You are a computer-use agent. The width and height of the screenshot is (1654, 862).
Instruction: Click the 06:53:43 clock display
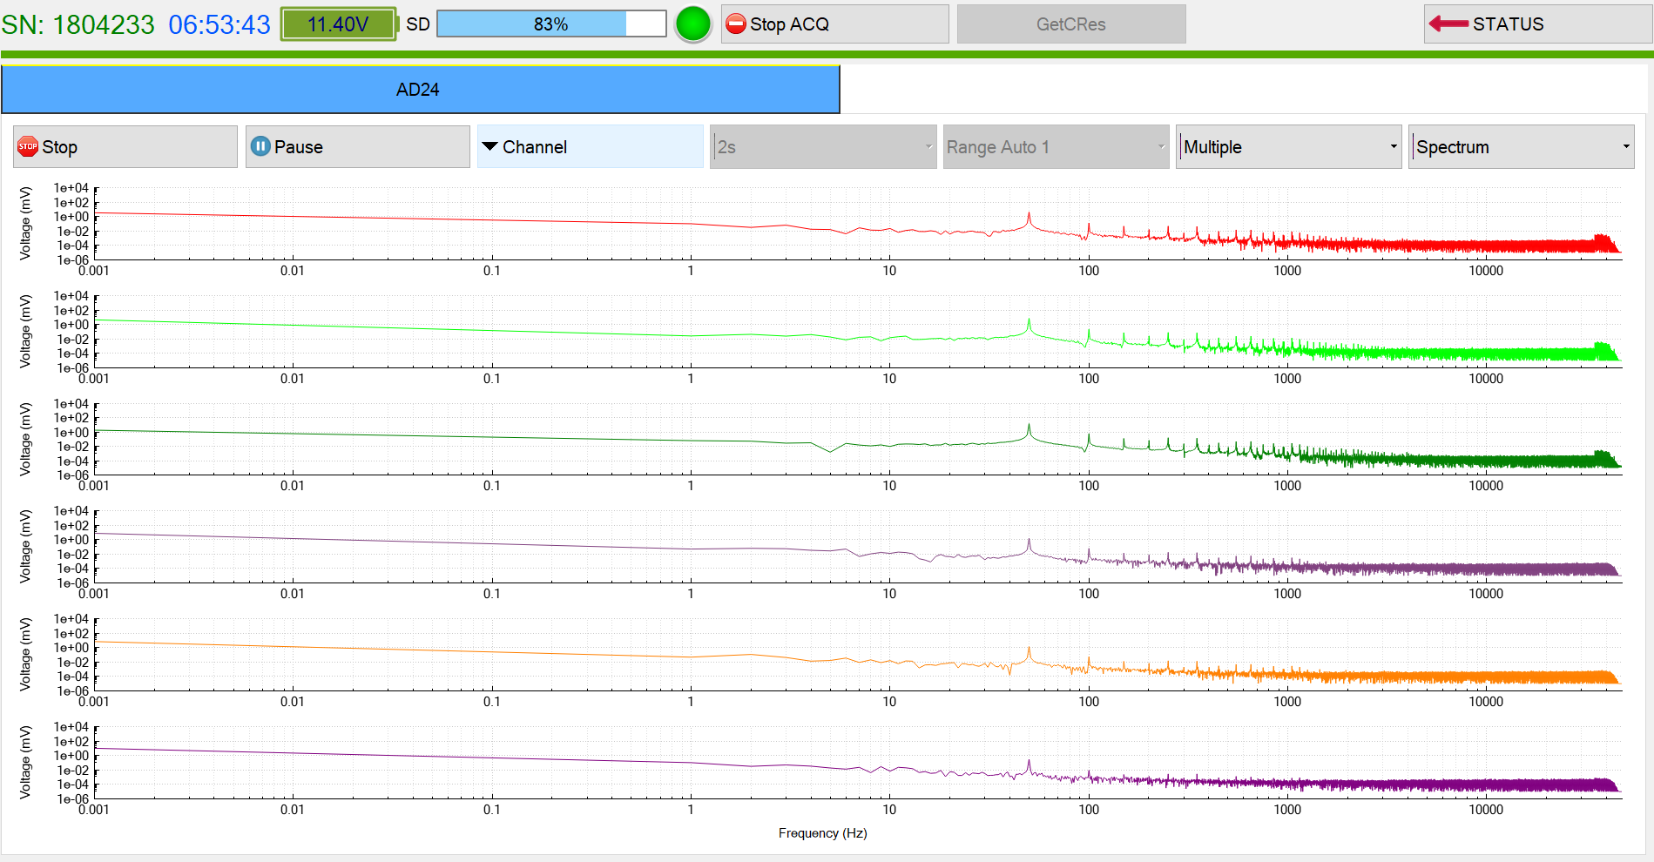click(219, 24)
